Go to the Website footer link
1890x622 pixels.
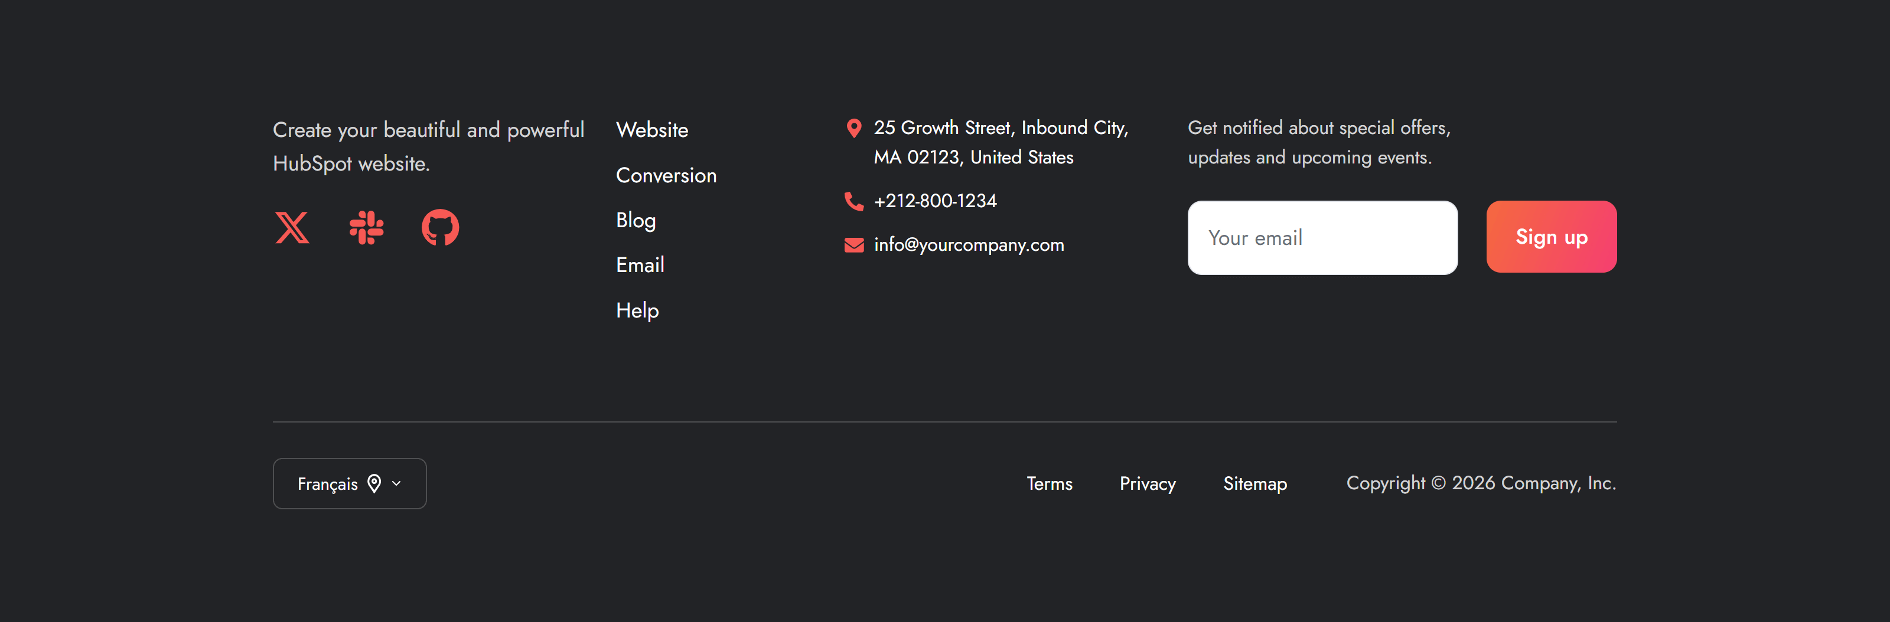(651, 130)
